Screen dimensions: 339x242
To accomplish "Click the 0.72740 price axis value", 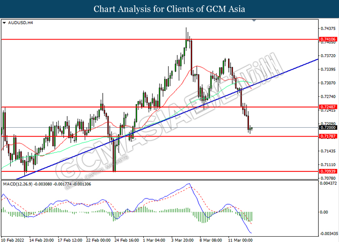I will click(328, 97).
